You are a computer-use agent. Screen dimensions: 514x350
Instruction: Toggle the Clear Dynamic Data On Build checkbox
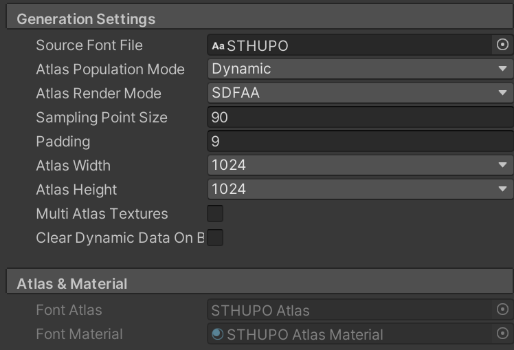coord(215,237)
